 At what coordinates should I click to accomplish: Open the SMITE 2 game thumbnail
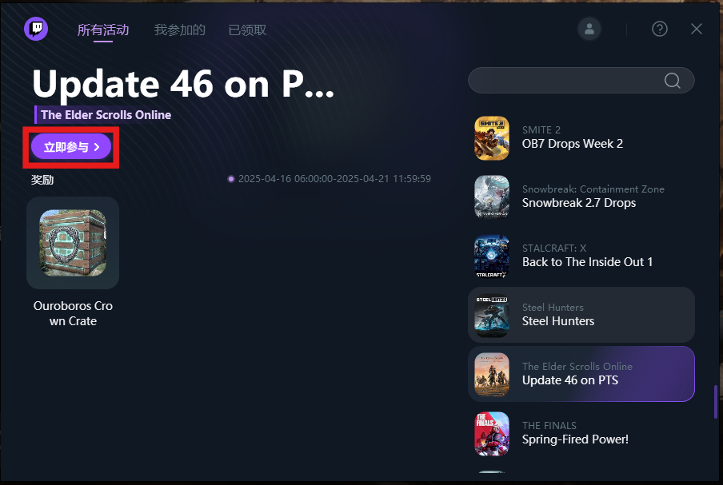[x=492, y=138]
